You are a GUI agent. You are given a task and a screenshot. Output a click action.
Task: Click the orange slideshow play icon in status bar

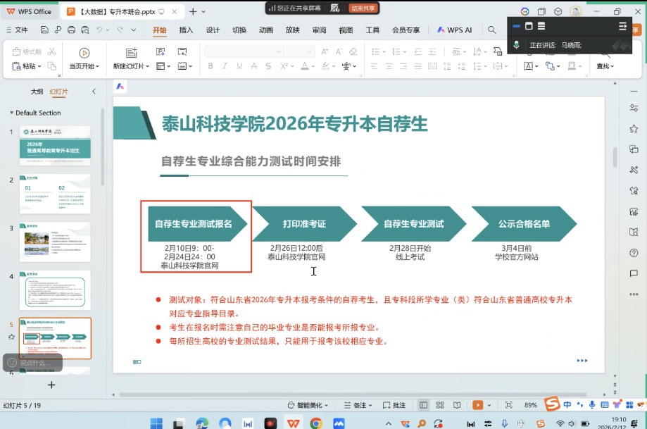coord(478,405)
